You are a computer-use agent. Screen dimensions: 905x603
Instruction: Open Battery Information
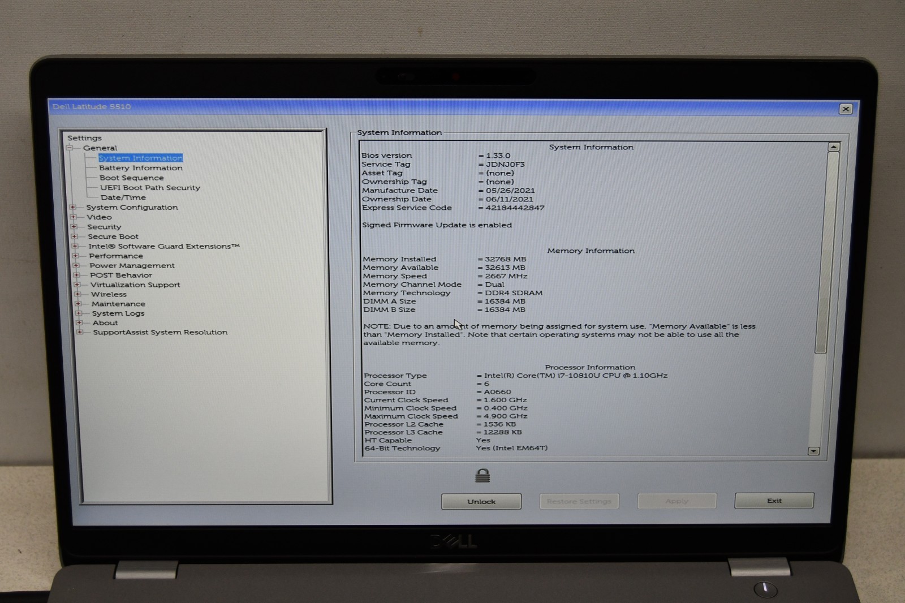click(141, 168)
